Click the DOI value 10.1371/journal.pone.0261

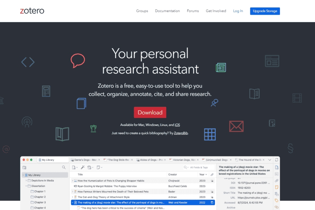pos(254,183)
